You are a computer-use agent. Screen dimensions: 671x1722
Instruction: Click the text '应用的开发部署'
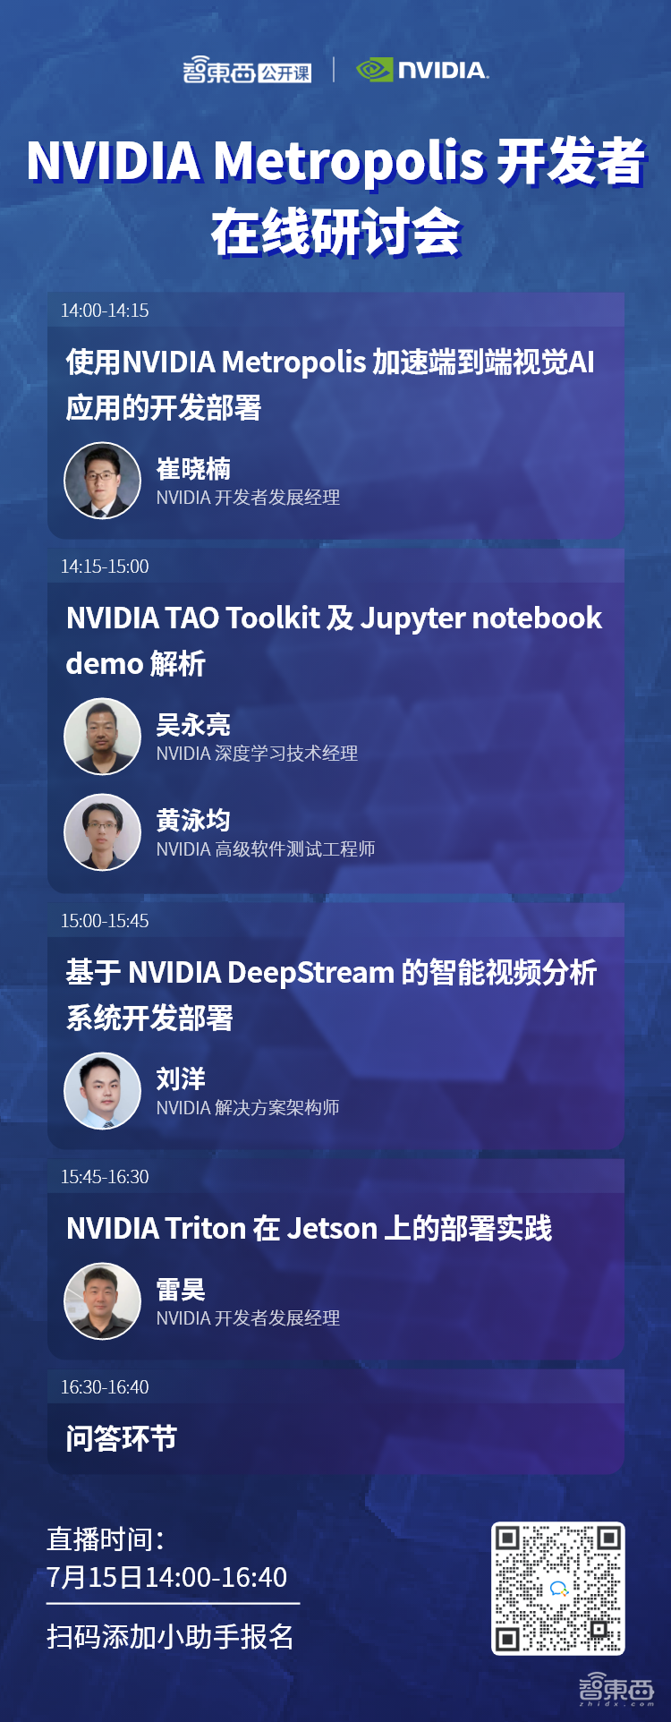pyautogui.click(x=164, y=408)
